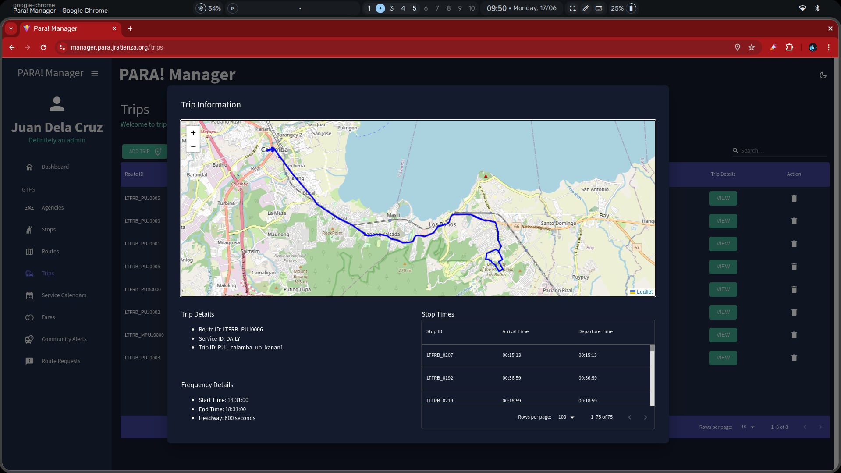Open Chrome three-dot menu
Screen dimensions: 841x473
point(828,47)
